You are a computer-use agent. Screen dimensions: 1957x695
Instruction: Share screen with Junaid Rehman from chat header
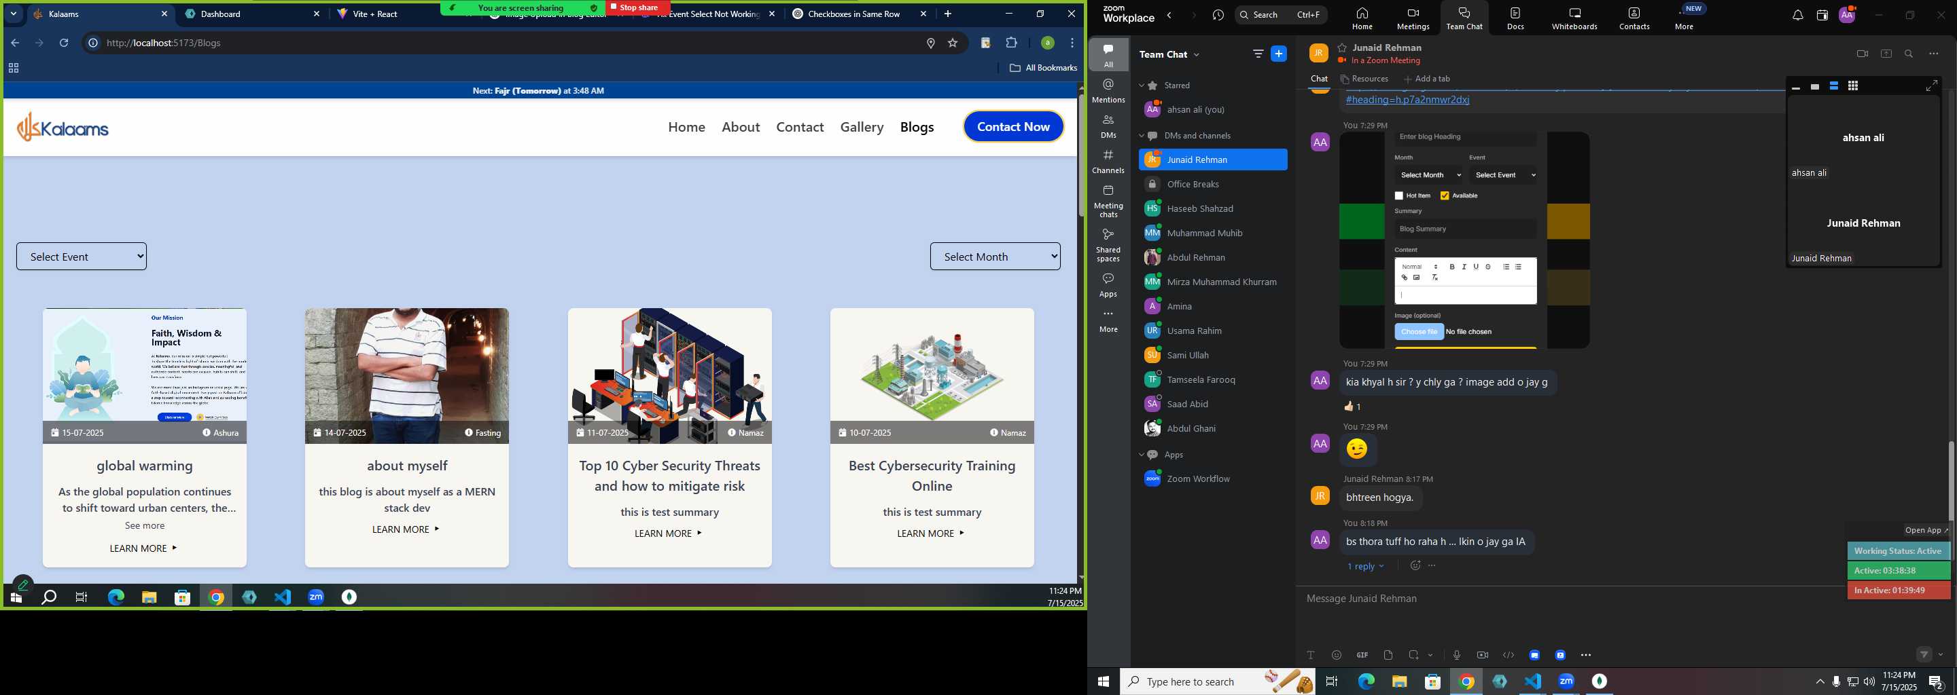pyautogui.click(x=1886, y=54)
